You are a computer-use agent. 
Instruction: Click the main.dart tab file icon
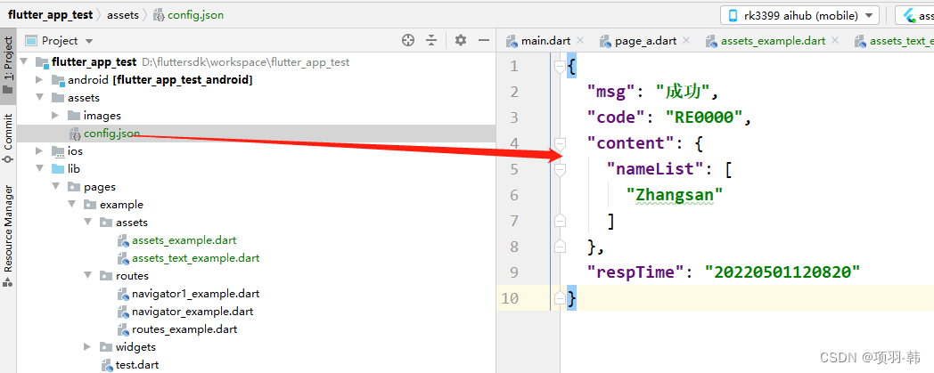pyautogui.click(x=512, y=41)
